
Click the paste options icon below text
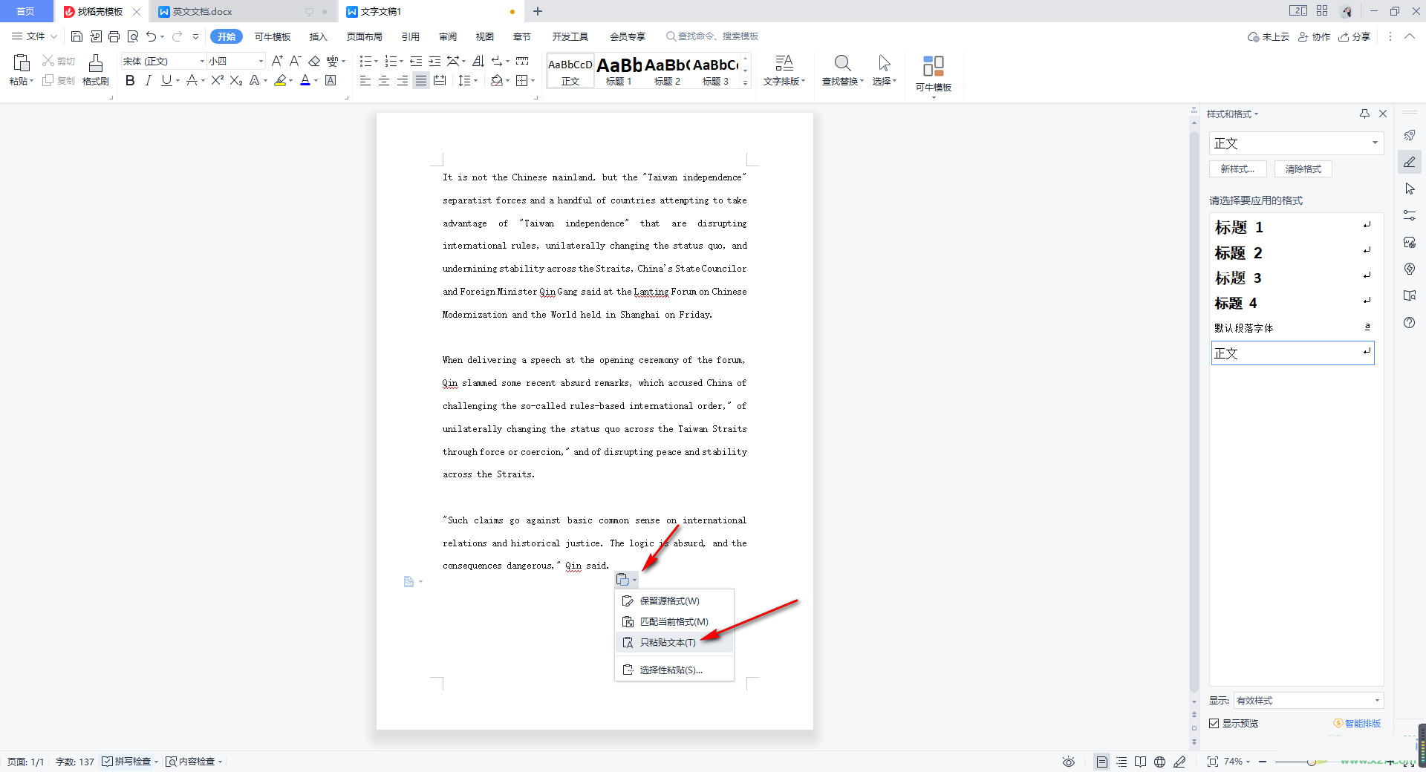[x=626, y=580]
